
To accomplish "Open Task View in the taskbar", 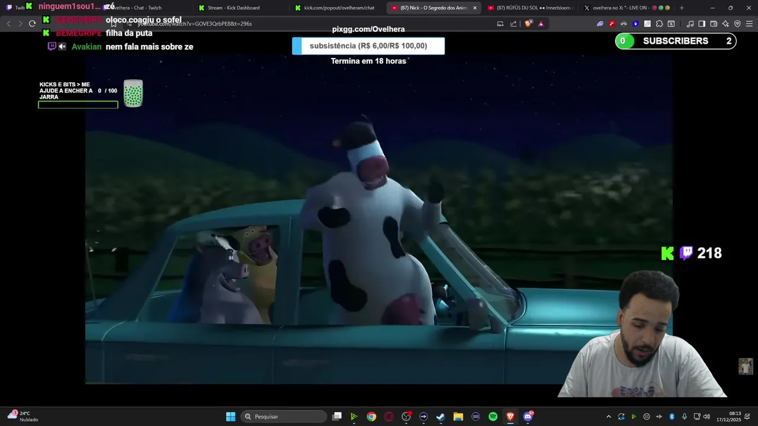I will pyautogui.click(x=337, y=417).
